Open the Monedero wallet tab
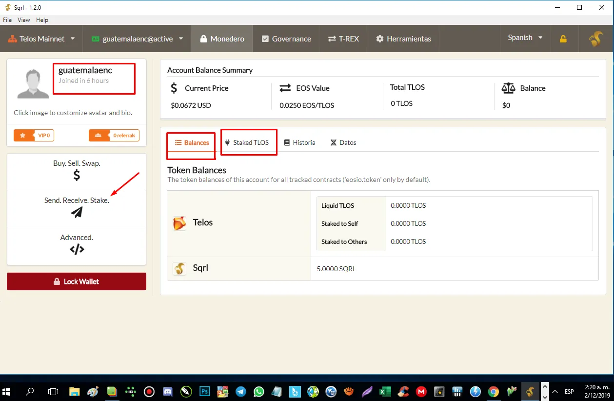 coord(222,39)
